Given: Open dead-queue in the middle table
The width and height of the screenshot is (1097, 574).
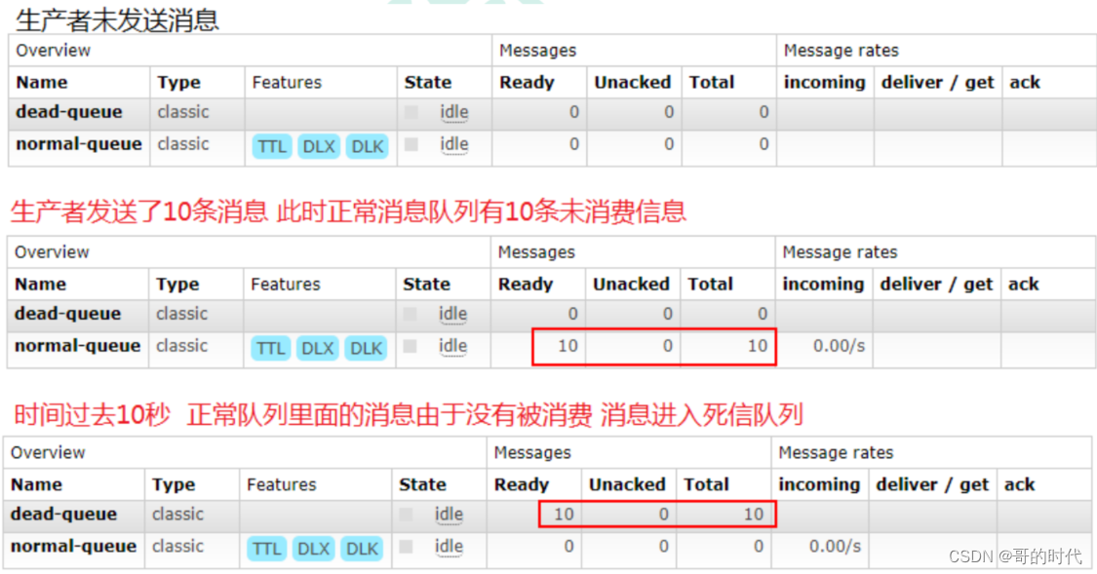Looking at the screenshot, I should click(x=68, y=313).
